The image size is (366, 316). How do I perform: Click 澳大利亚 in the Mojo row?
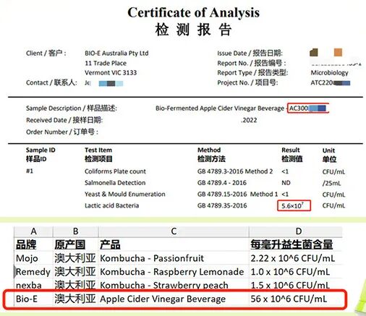coord(75,258)
